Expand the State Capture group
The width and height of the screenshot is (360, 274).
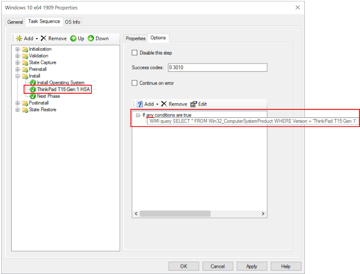tap(17, 62)
